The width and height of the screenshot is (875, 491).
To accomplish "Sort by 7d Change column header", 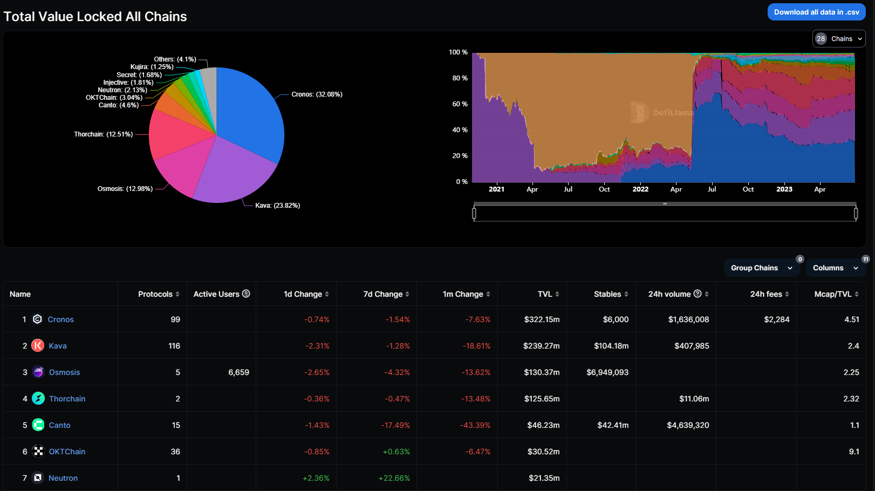I will tap(386, 294).
